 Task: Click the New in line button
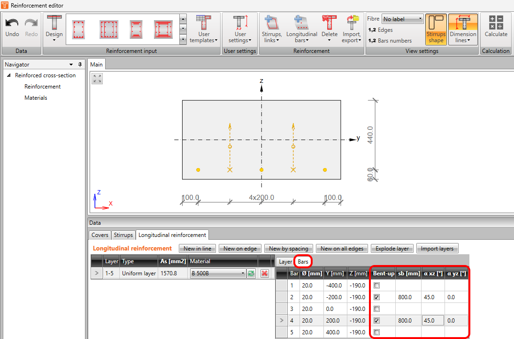197,249
